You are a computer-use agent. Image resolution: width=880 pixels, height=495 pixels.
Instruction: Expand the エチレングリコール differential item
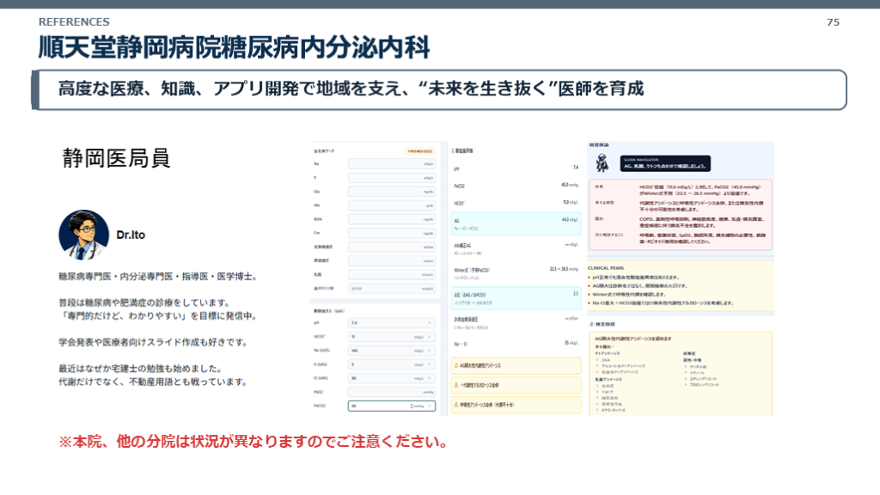[x=700, y=379]
